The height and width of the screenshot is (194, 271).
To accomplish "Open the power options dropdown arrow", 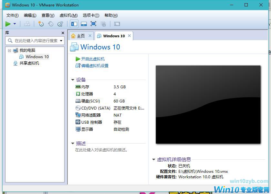I will pyautogui.click(x=15, y=24).
